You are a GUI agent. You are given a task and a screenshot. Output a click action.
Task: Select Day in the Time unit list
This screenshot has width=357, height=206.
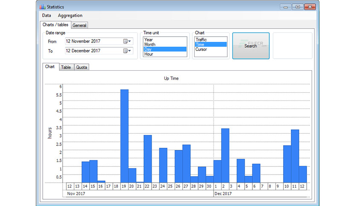[165, 49]
